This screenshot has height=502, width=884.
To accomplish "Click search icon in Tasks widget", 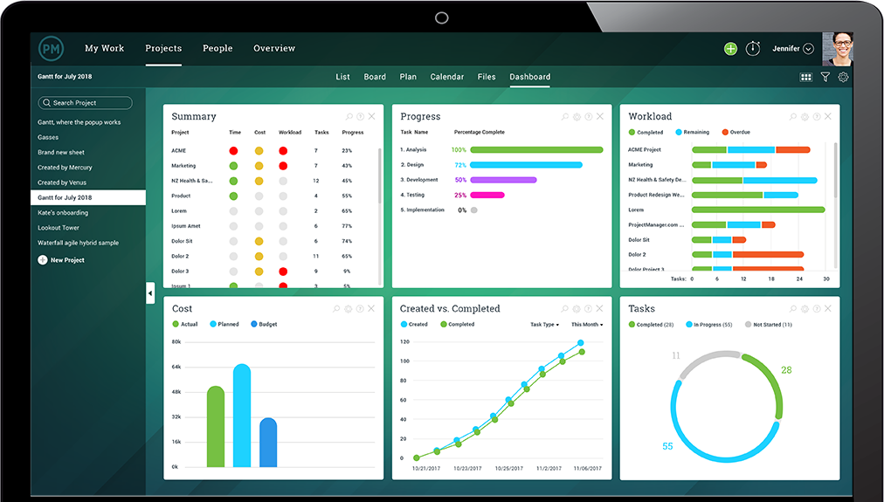I will pyautogui.click(x=793, y=309).
